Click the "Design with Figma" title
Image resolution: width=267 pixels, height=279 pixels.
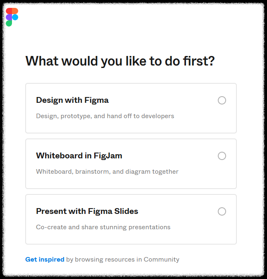tap(72, 100)
